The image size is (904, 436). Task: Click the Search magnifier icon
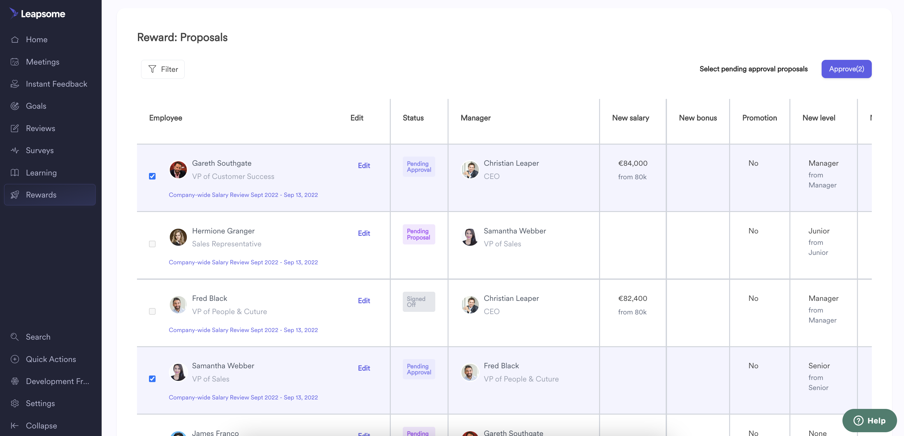(x=15, y=337)
